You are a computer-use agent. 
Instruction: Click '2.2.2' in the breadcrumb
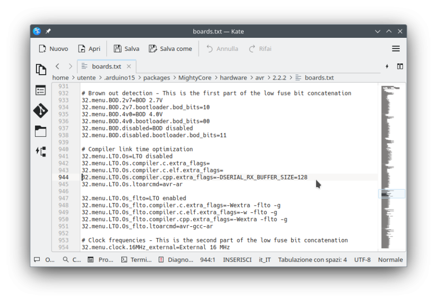point(279,78)
